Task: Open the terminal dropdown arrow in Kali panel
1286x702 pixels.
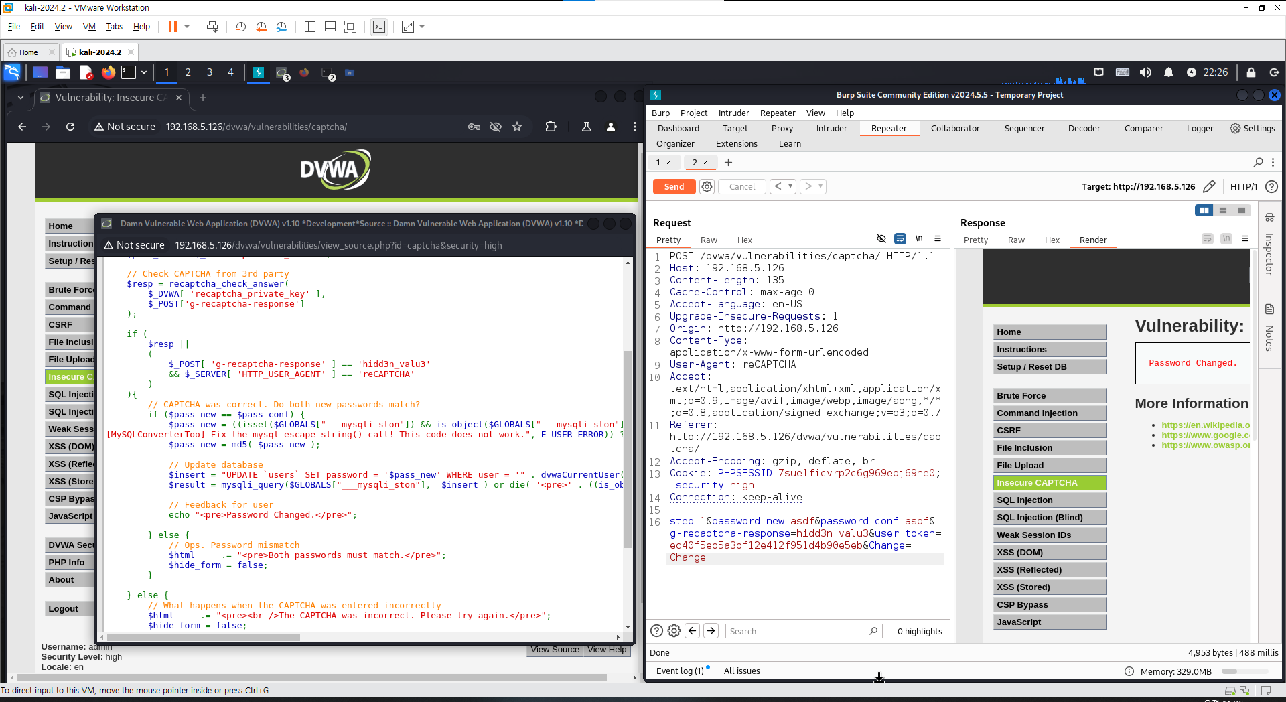Action: 143,72
